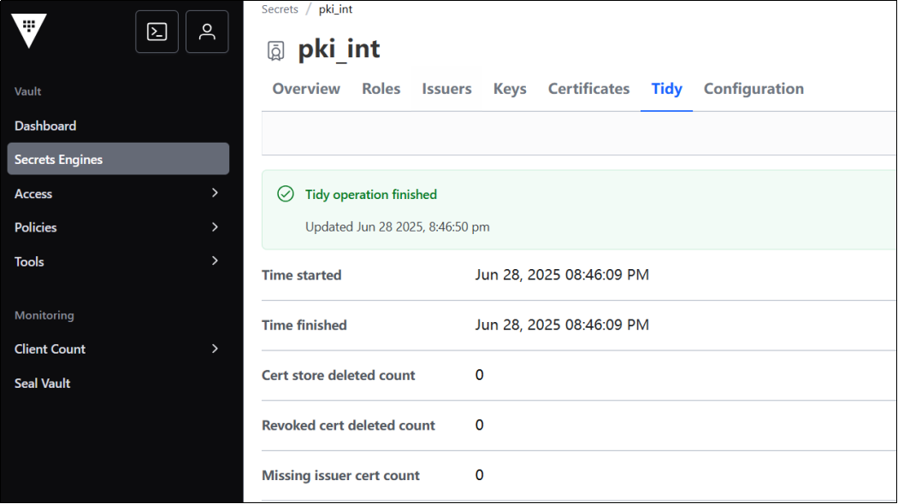Open the Certificates tab
The height and width of the screenshot is (504, 898).
point(588,88)
